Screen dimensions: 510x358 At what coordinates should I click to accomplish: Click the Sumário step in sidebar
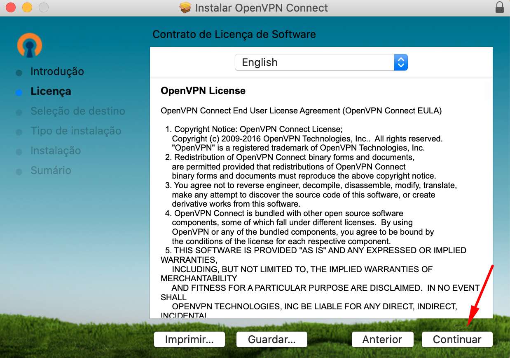point(51,170)
